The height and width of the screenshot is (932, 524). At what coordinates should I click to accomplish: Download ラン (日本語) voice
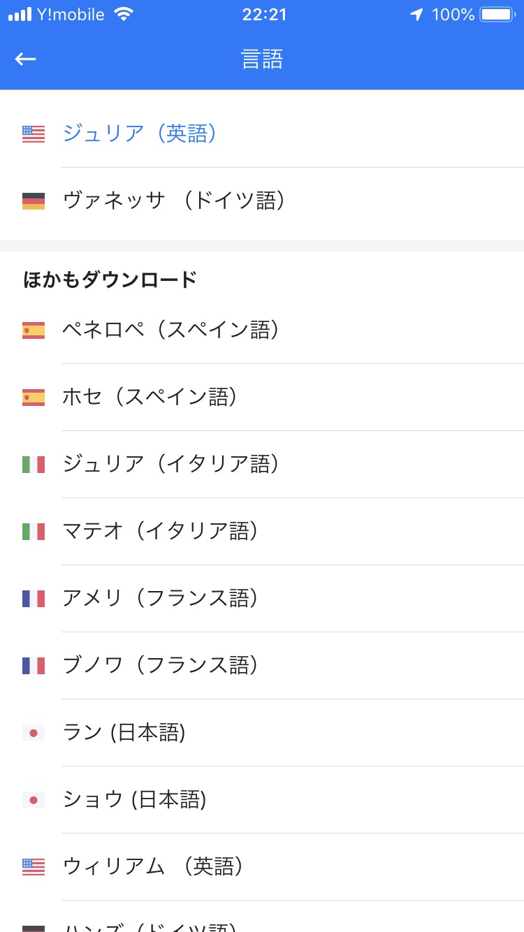click(124, 732)
